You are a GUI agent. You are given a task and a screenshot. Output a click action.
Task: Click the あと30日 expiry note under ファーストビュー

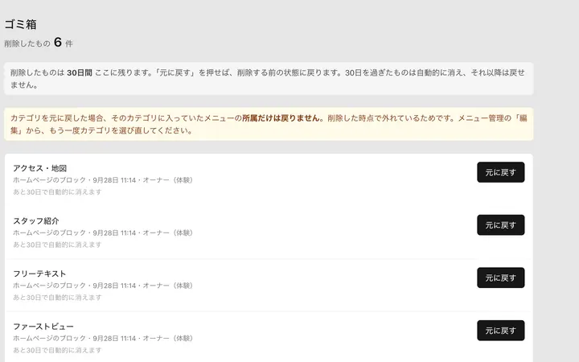pos(57,350)
